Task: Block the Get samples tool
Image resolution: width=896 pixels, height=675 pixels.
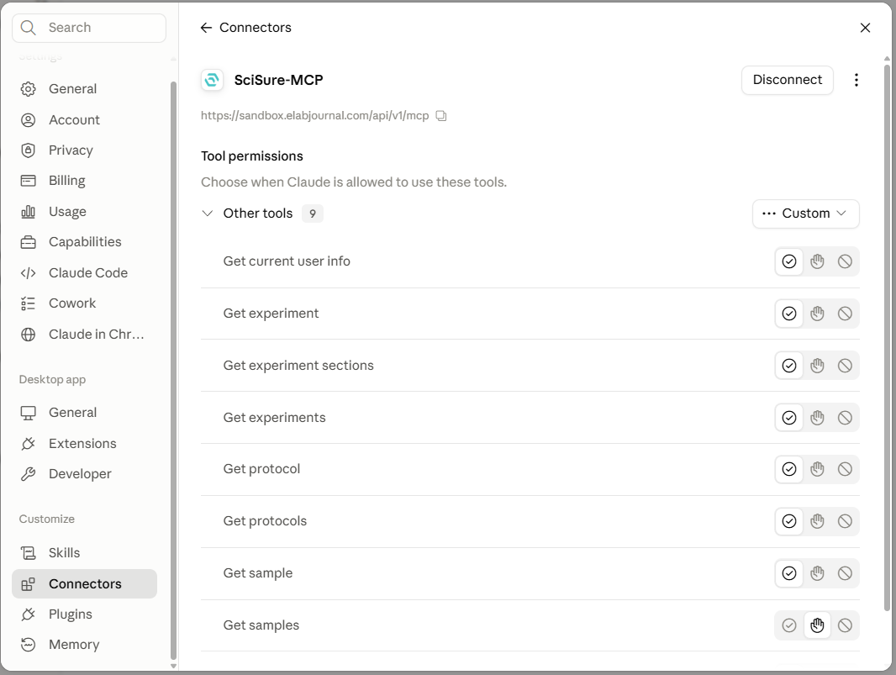Action: pyautogui.click(x=845, y=625)
